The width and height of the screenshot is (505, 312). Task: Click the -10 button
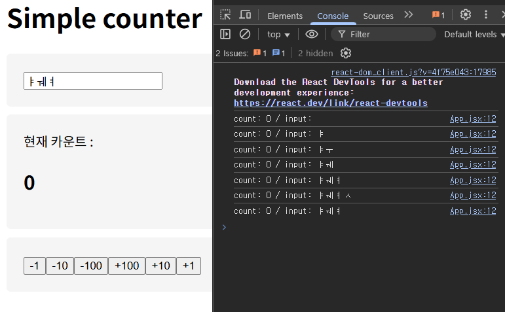(60, 266)
